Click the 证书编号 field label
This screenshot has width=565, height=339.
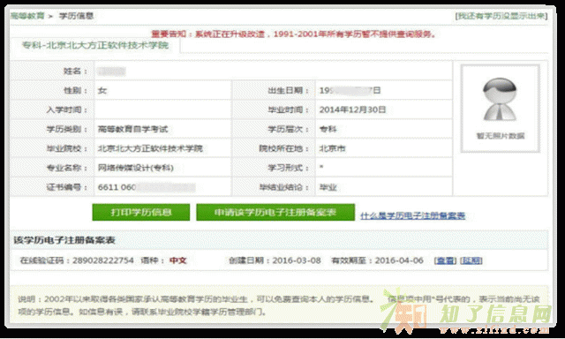[x=67, y=187]
